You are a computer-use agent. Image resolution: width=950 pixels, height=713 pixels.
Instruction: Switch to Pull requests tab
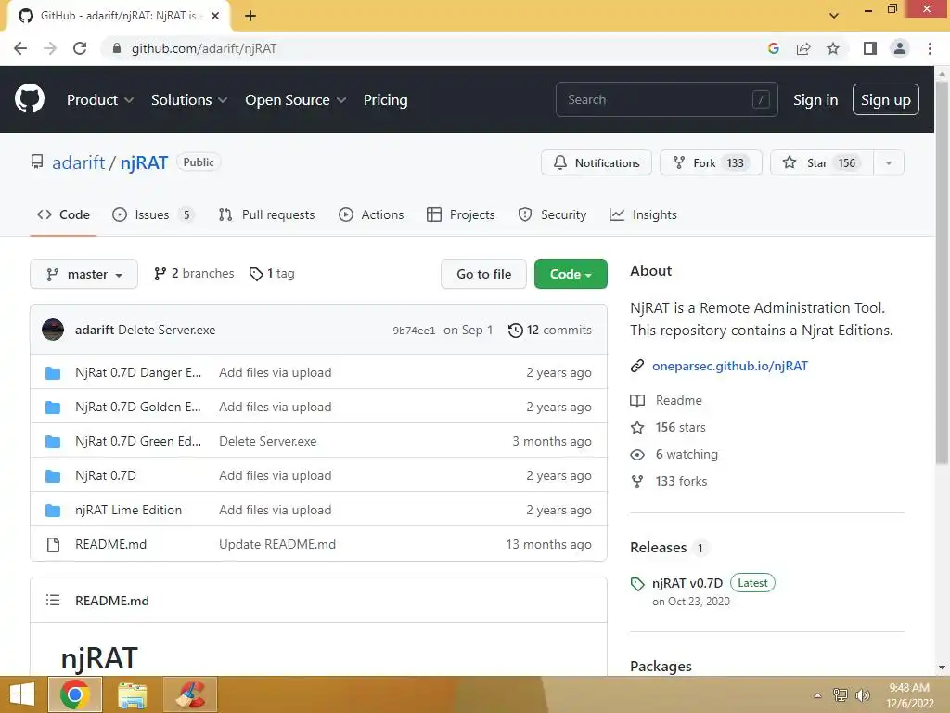click(266, 214)
